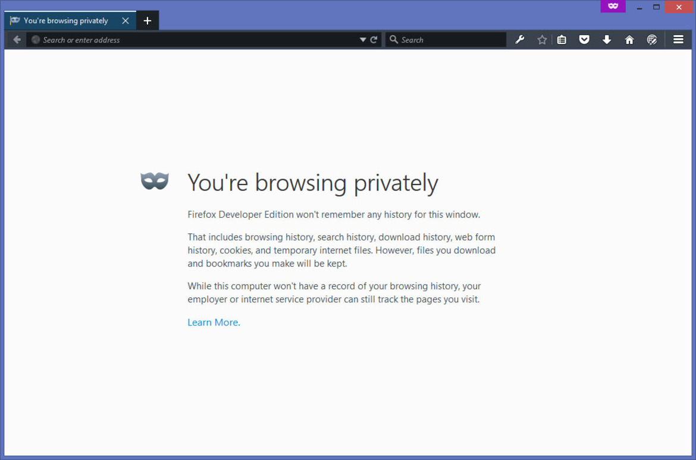696x460 pixels.
Task: Click the purple private browsing mask indicator
Action: coord(613,6)
